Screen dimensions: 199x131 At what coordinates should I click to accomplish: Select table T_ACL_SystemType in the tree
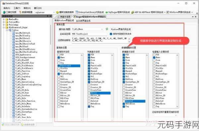(x=24, y=112)
